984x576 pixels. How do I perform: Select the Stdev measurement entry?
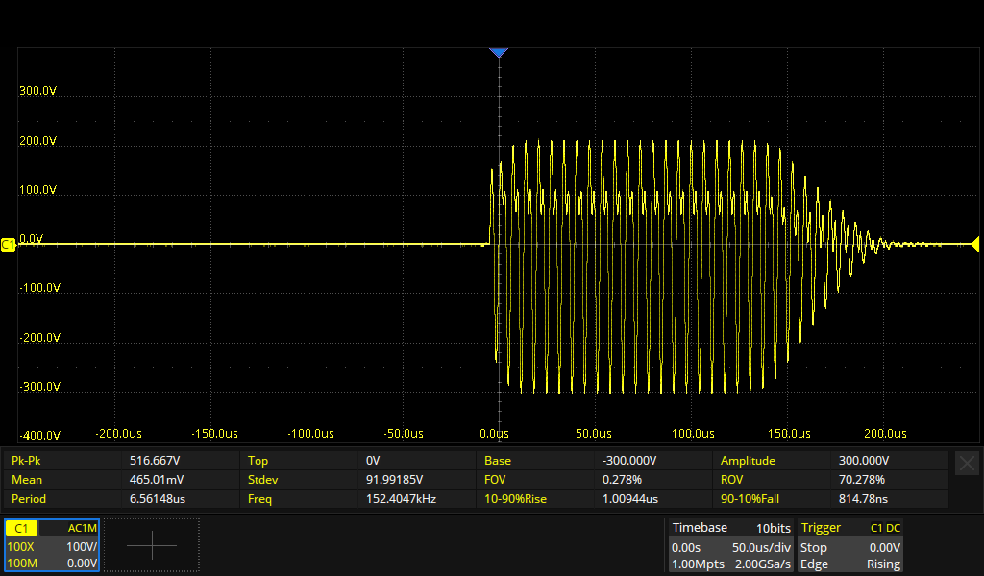click(302, 480)
